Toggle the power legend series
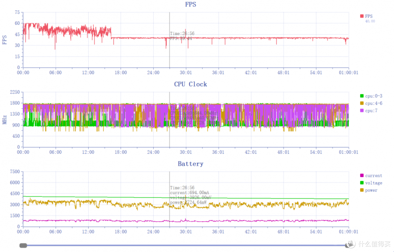This screenshot has height=252, width=394. 368,190
